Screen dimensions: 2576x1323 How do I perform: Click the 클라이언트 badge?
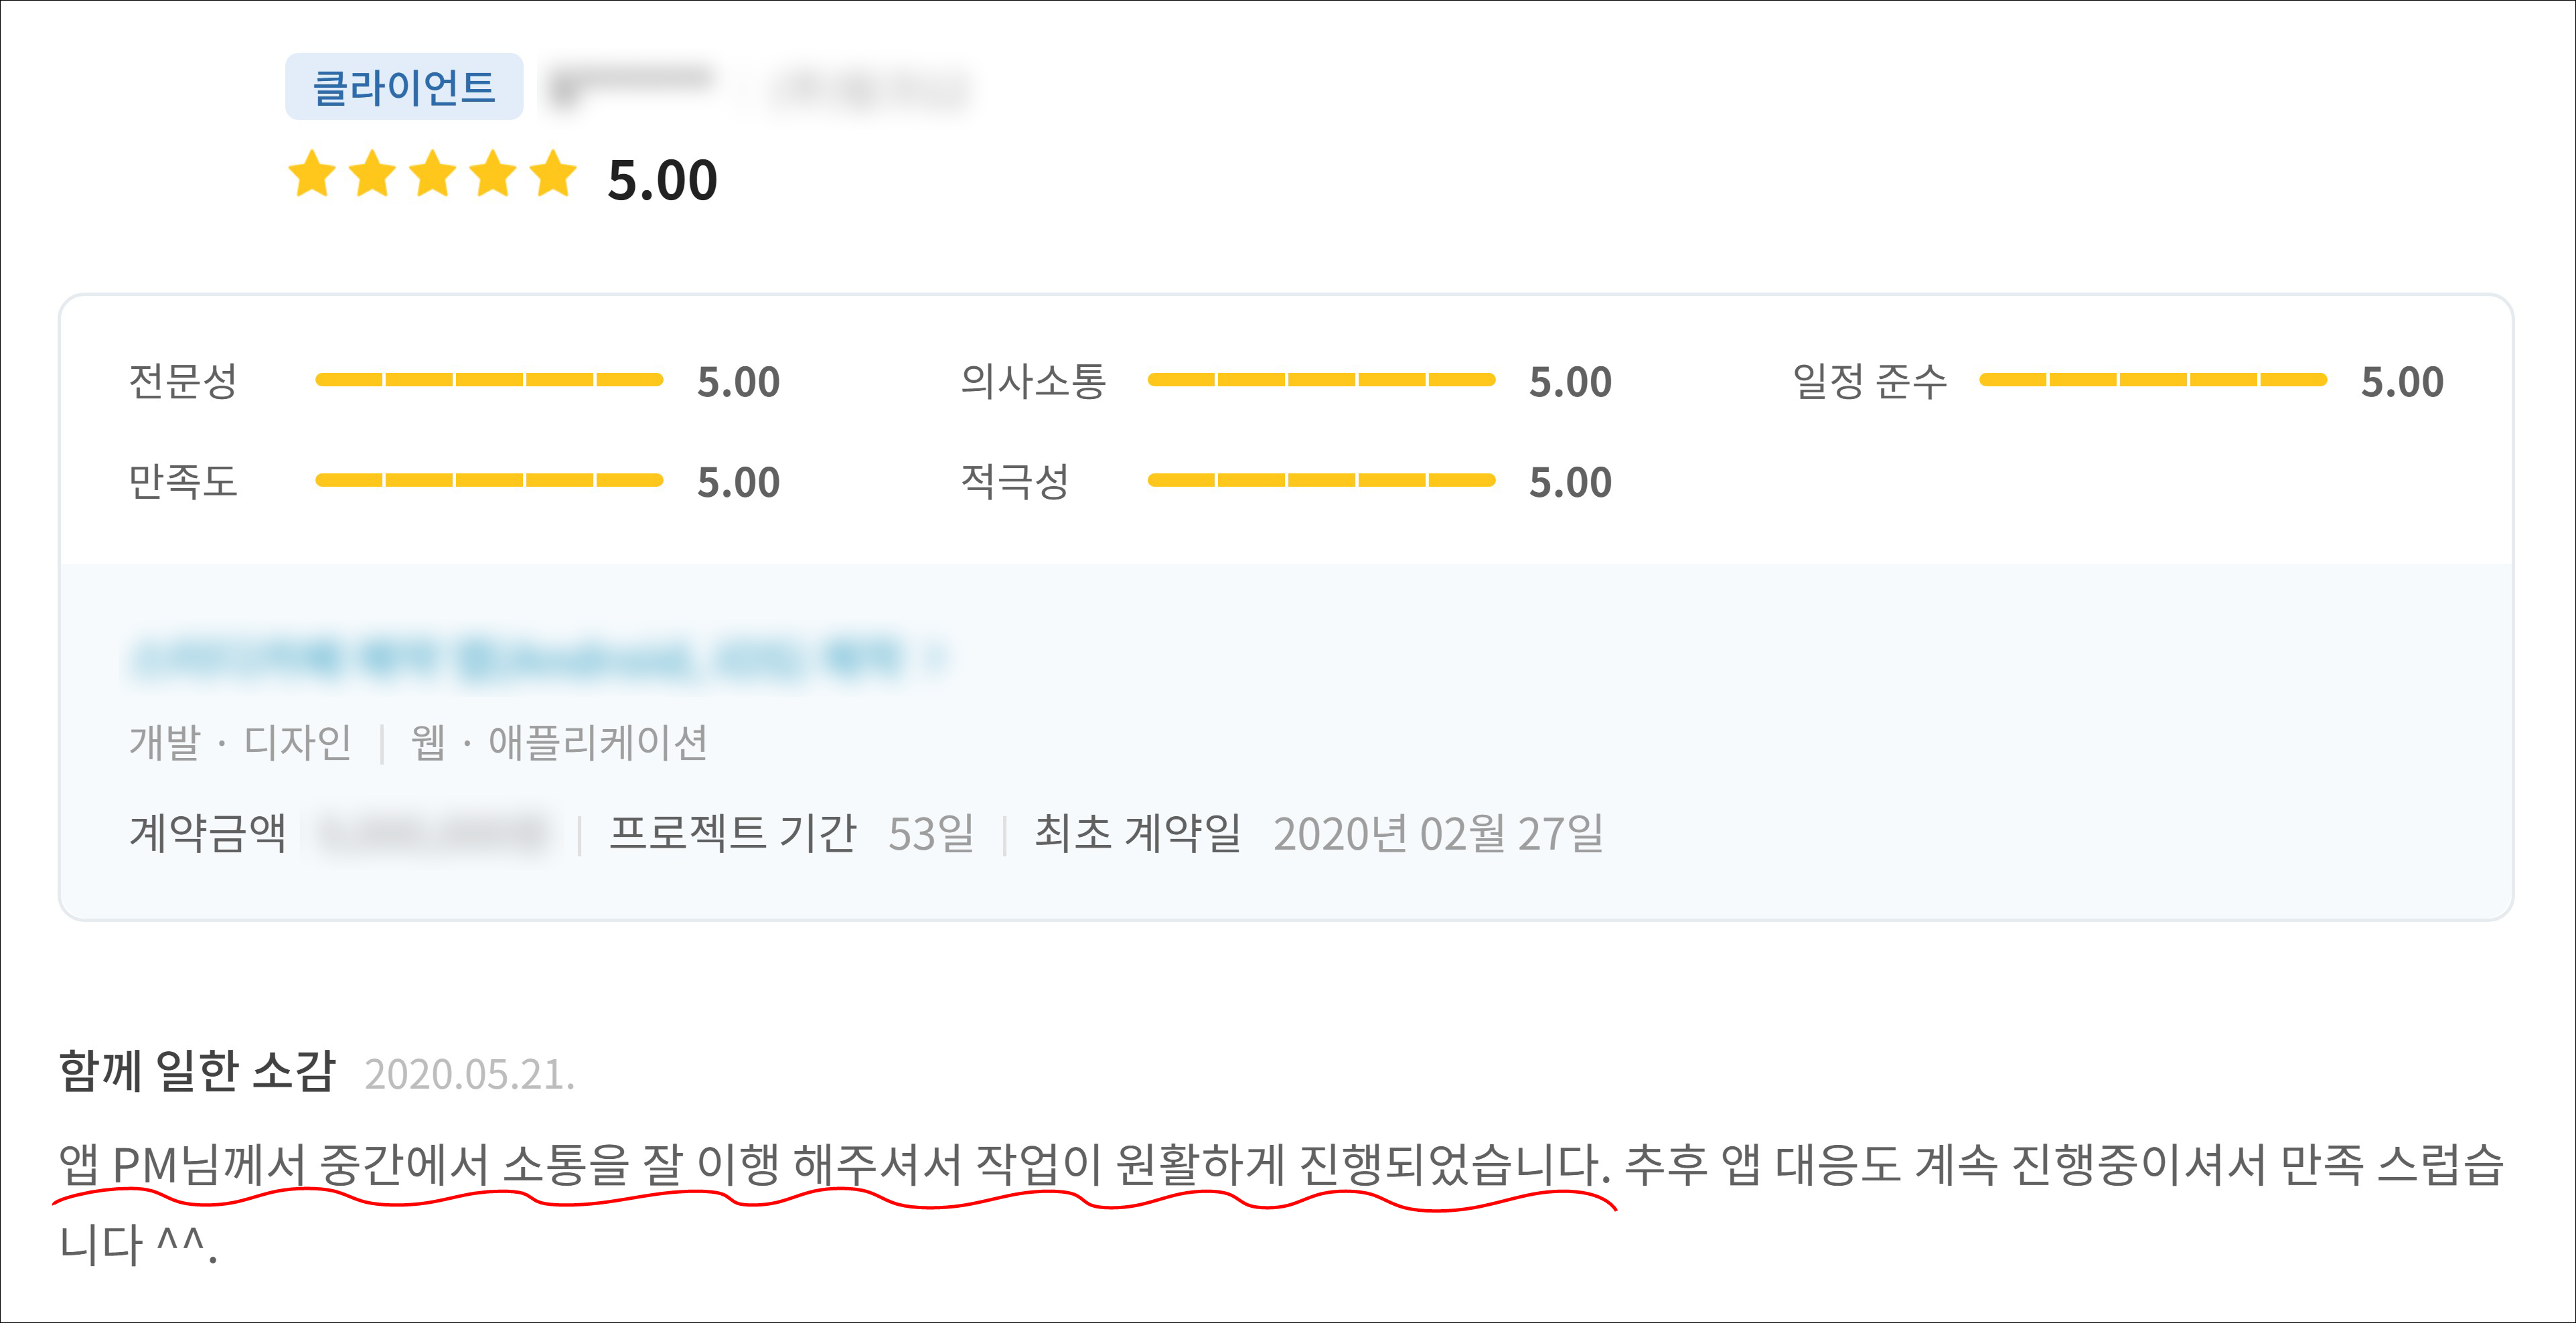(x=404, y=87)
